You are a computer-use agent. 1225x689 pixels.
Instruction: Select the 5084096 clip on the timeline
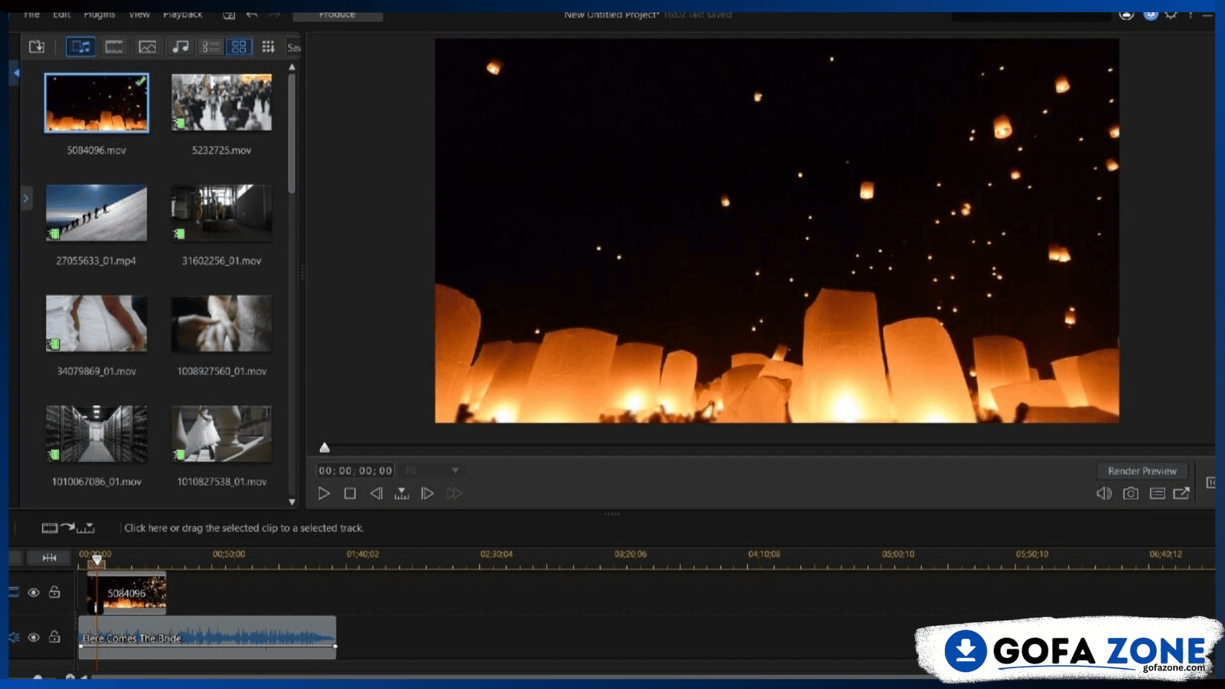[x=126, y=593]
